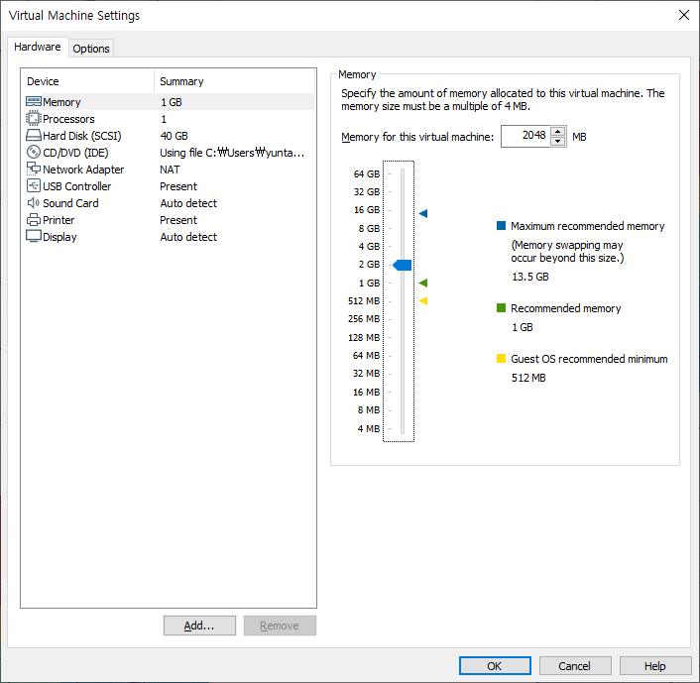Select Sound Card label
Viewport: 700px width, 683px height.
coord(70,203)
